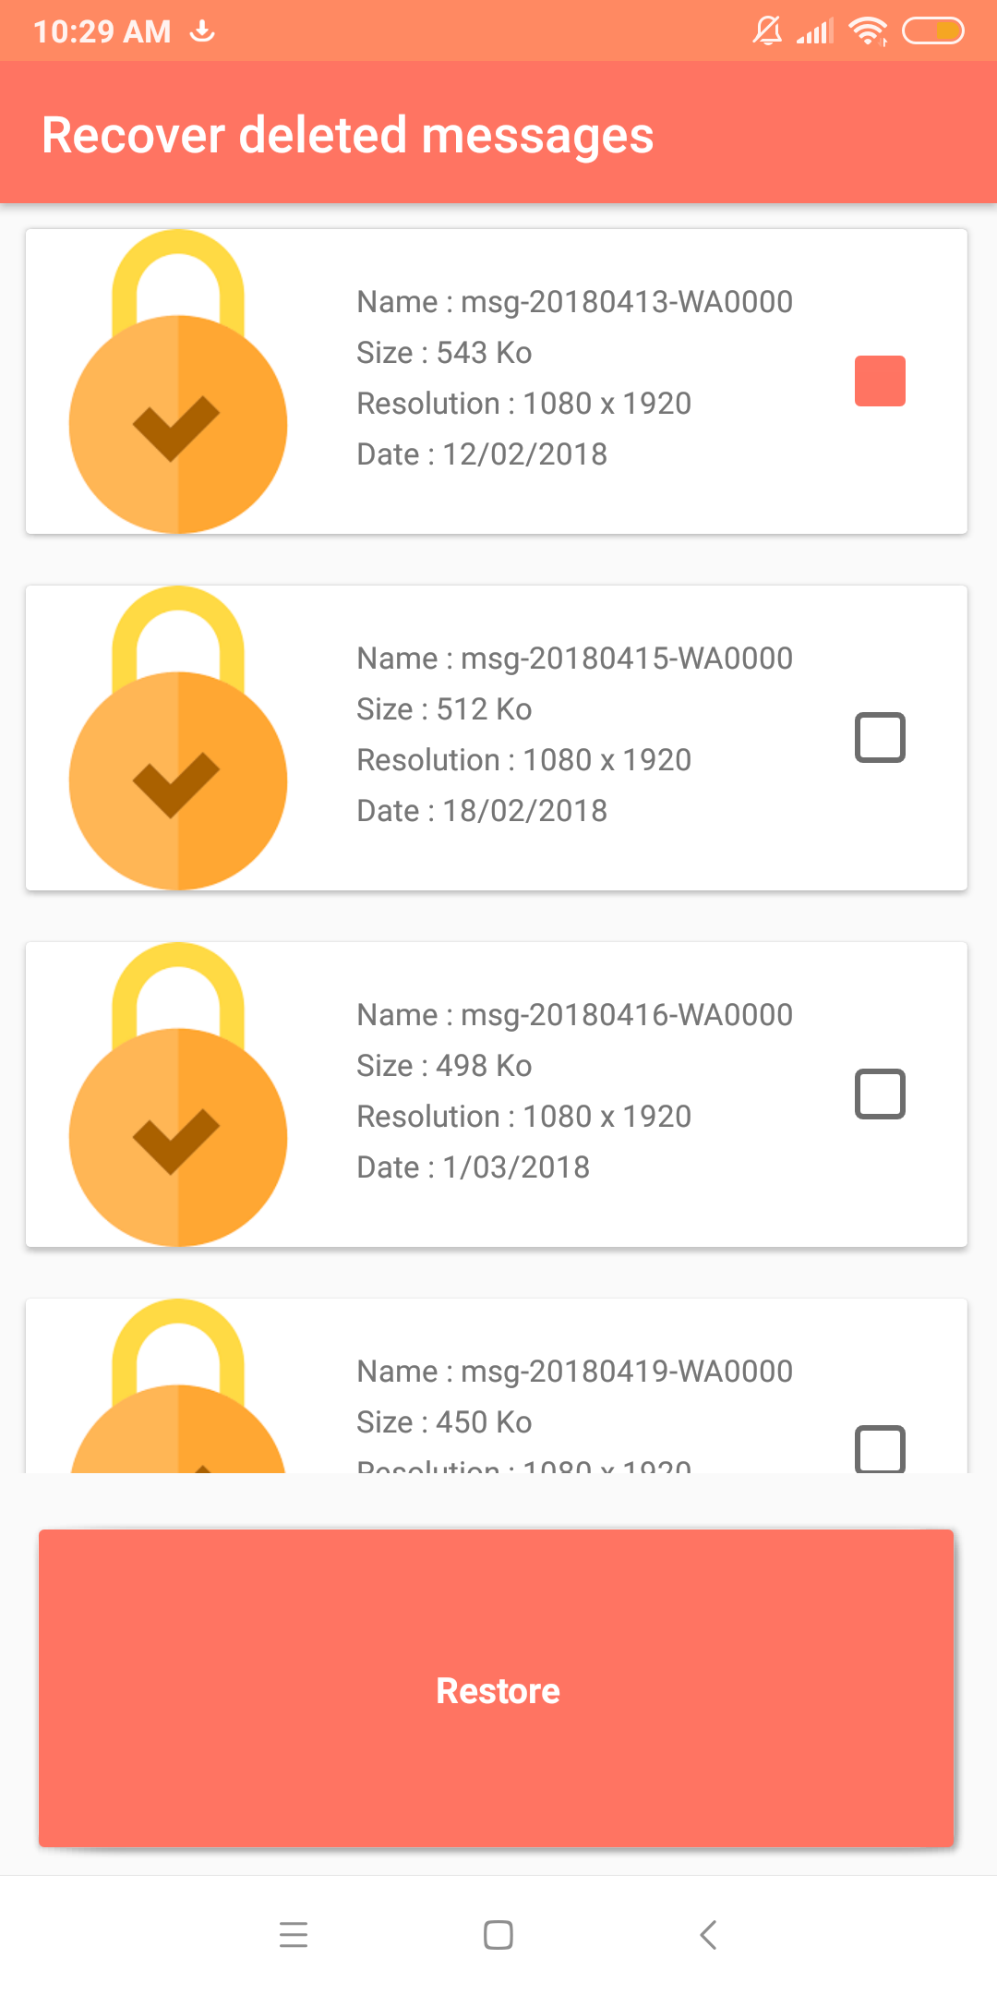Tap the battery indicator icon
The height and width of the screenshot is (1995, 997).
pos(932,31)
